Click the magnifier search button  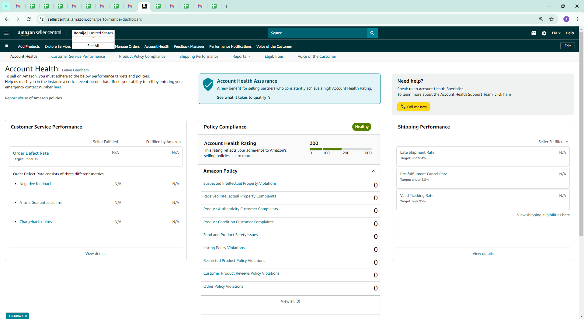point(372,33)
